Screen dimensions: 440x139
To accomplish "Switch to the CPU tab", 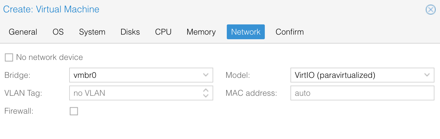I will point(163,32).
